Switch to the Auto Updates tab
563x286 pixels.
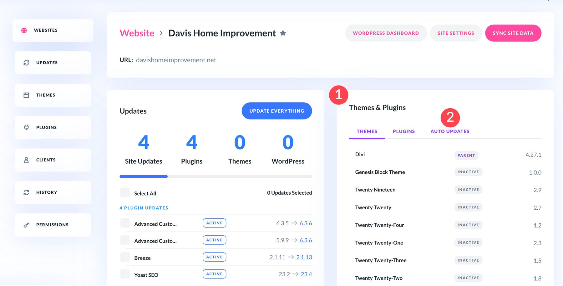[x=450, y=131]
